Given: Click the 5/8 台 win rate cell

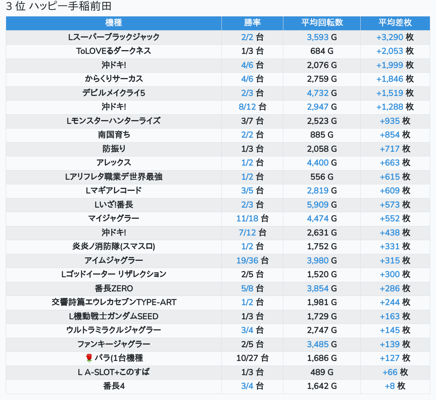Looking at the screenshot, I should pos(252,289).
